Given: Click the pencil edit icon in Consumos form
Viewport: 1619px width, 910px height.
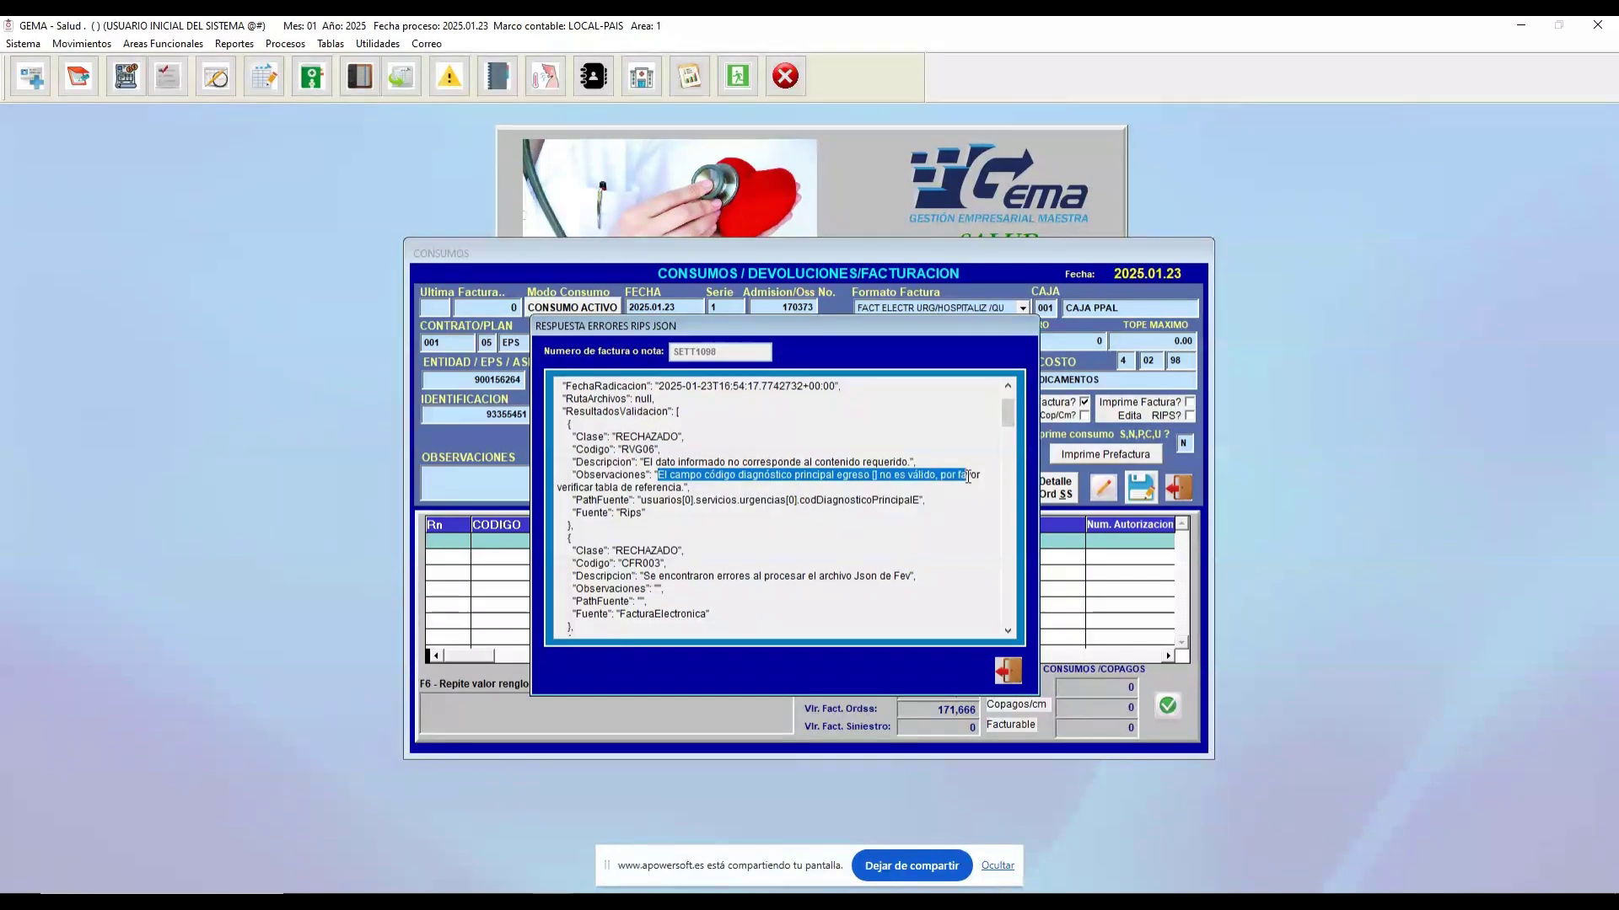Looking at the screenshot, I should pyautogui.click(x=1103, y=487).
